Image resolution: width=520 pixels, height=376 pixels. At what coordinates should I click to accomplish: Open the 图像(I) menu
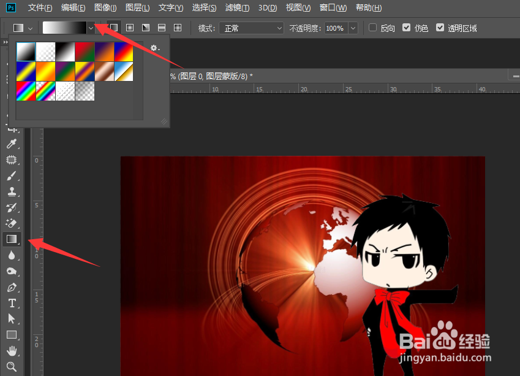click(105, 7)
